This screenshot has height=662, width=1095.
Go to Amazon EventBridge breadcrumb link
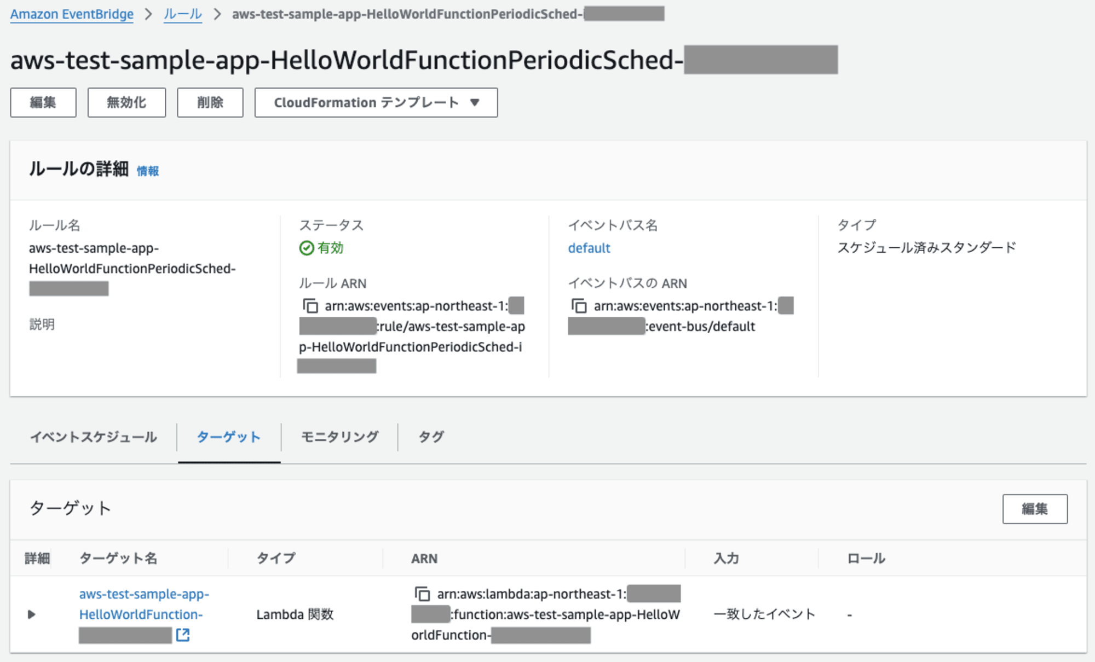tap(72, 14)
